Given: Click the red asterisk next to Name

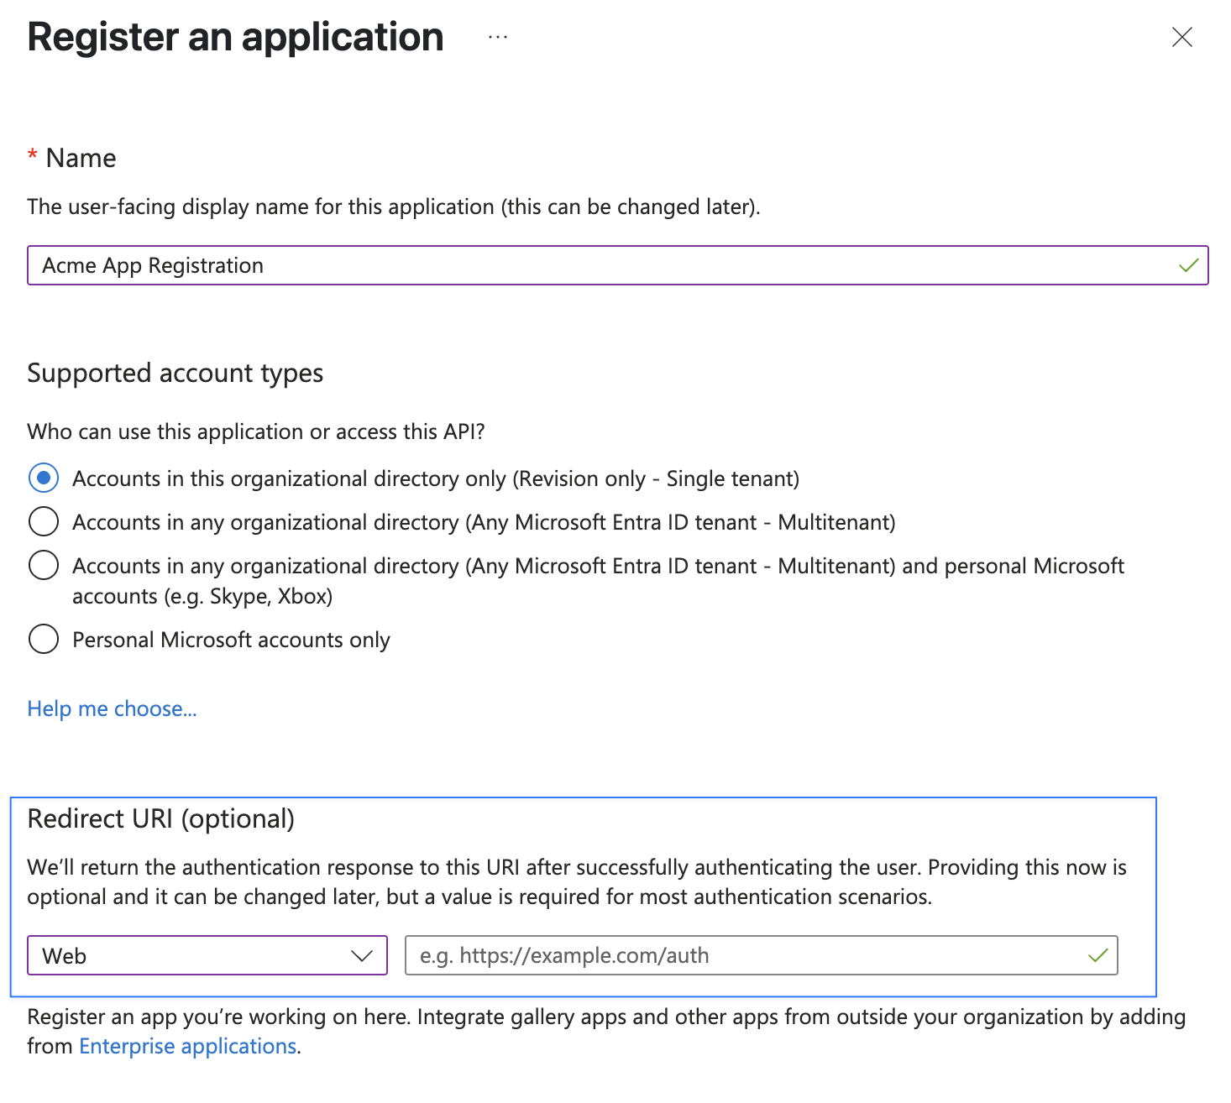Looking at the screenshot, I should tap(32, 156).
